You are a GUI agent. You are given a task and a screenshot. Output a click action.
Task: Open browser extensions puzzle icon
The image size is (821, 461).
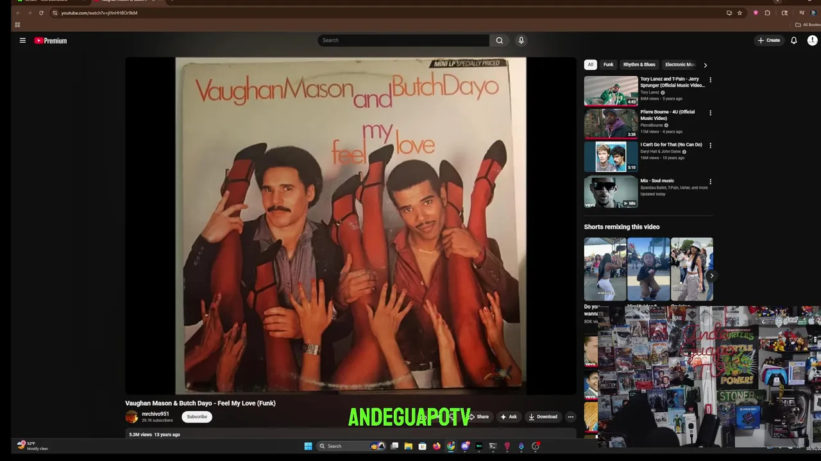click(x=767, y=13)
